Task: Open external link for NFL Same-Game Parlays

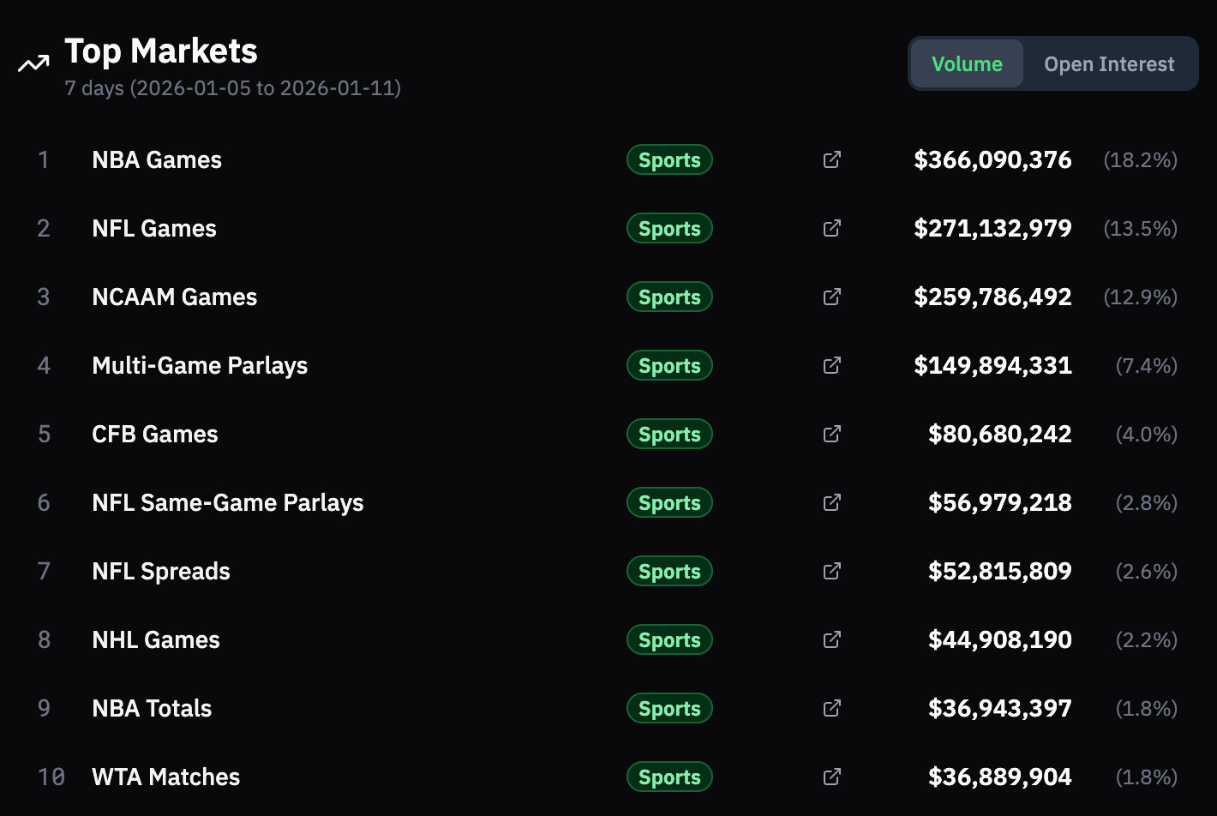Action: coord(831,502)
